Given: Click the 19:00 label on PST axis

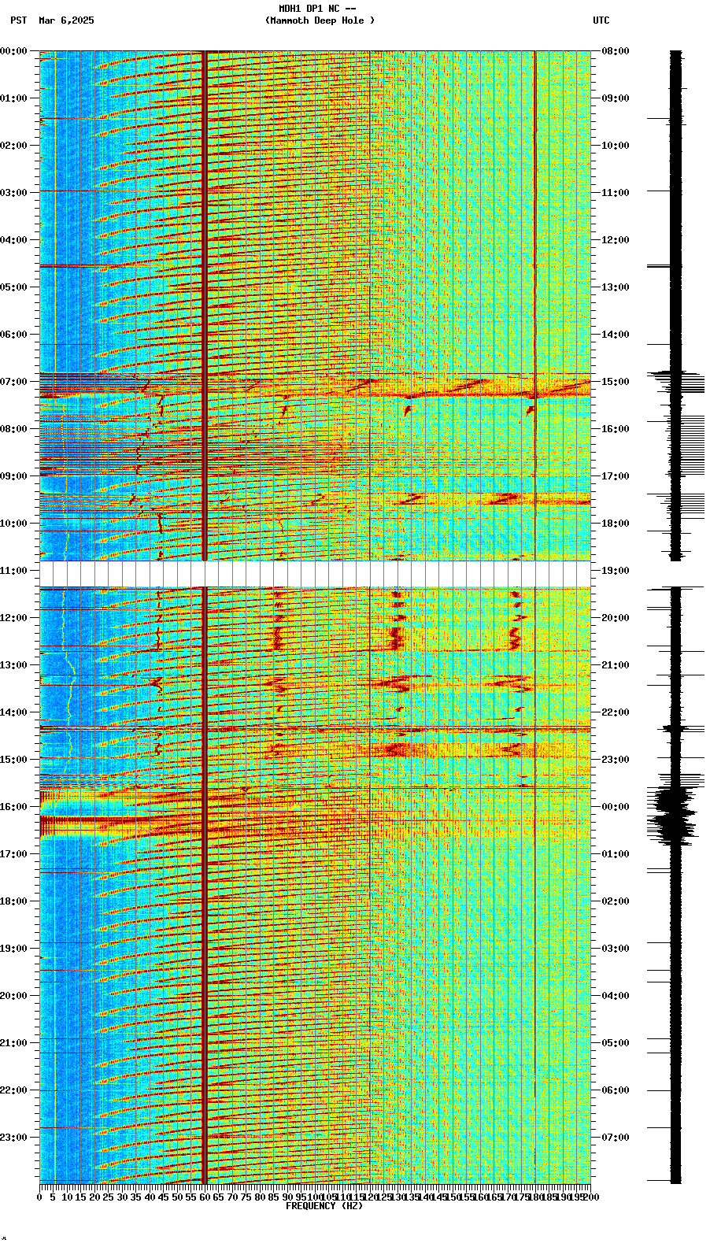Looking at the screenshot, I should [13, 949].
